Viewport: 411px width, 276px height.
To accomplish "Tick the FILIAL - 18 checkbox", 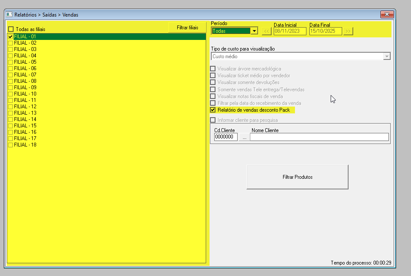I will tap(11, 145).
